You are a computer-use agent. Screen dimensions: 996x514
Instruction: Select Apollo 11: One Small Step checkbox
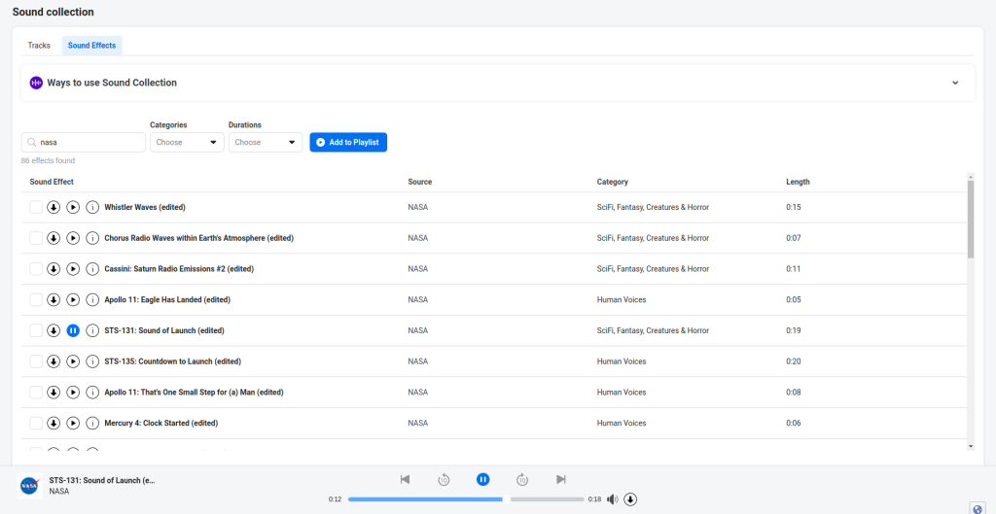[x=36, y=393]
